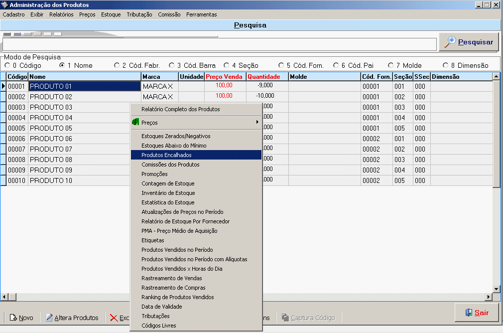
Task: Click the vertical scrollbar down arrow
Action: tap(496, 289)
